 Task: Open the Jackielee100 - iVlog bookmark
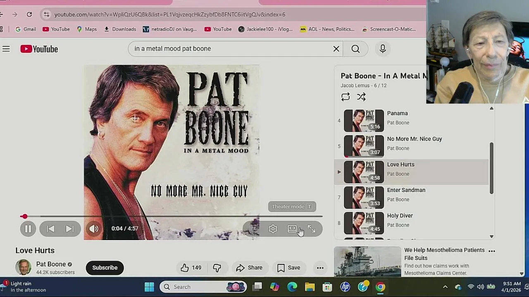tap(265, 29)
